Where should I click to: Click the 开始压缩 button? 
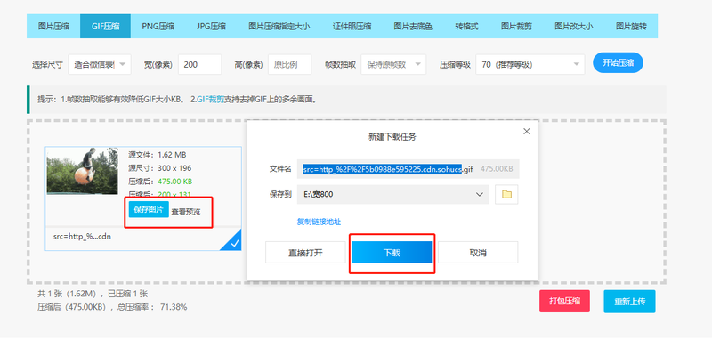(x=618, y=62)
